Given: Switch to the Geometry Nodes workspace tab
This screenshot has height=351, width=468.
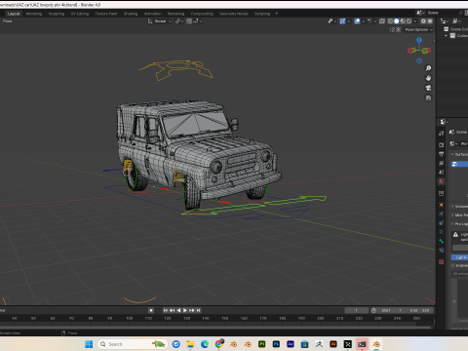Looking at the screenshot, I should (x=234, y=14).
